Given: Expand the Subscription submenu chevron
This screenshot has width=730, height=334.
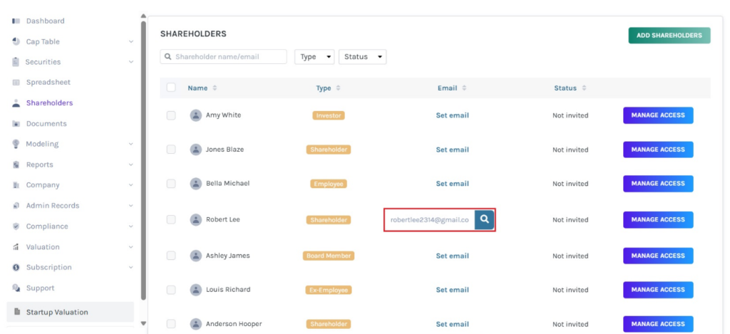Looking at the screenshot, I should pyautogui.click(x=131, y=268).
